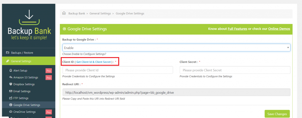Click the Save Changes button
Screen dimensions: 302x118
(277, 114)
